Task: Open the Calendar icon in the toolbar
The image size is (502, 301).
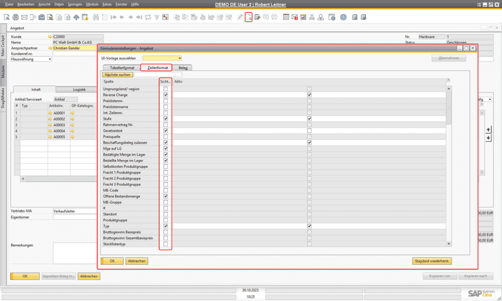Action: pos(286,17)
